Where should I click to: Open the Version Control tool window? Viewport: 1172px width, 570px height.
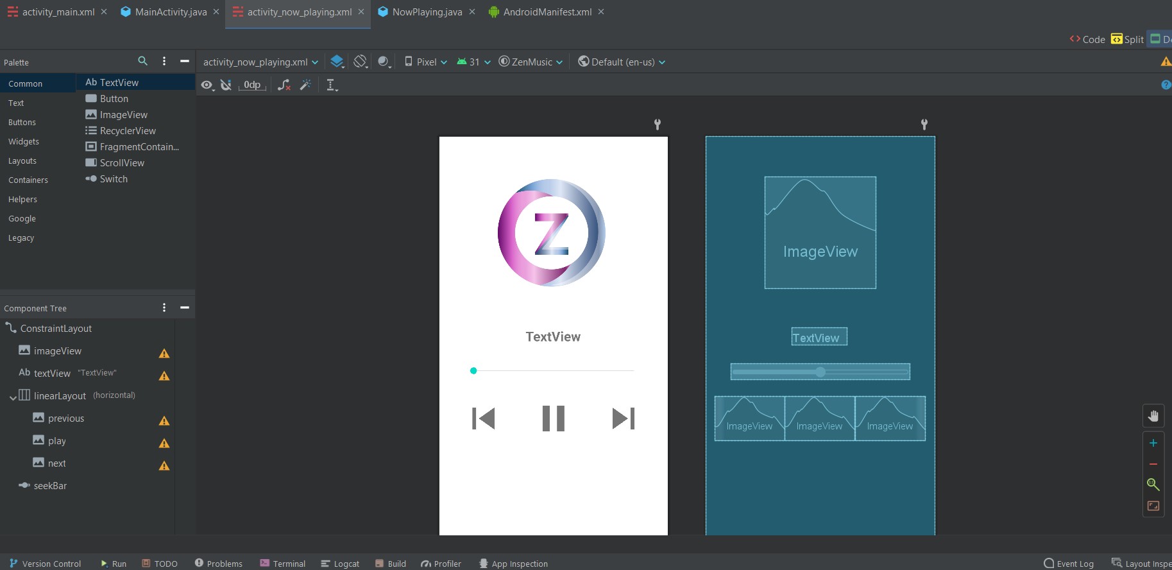tap(45, 564)
